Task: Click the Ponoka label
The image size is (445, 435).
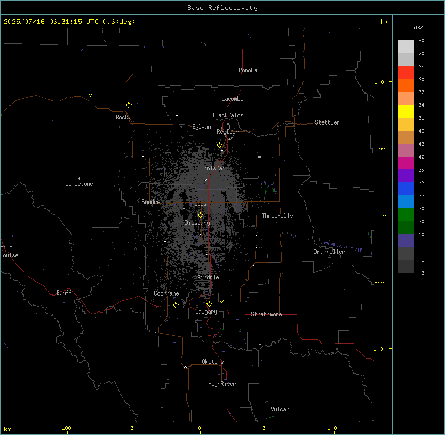Action: [248, 70]
